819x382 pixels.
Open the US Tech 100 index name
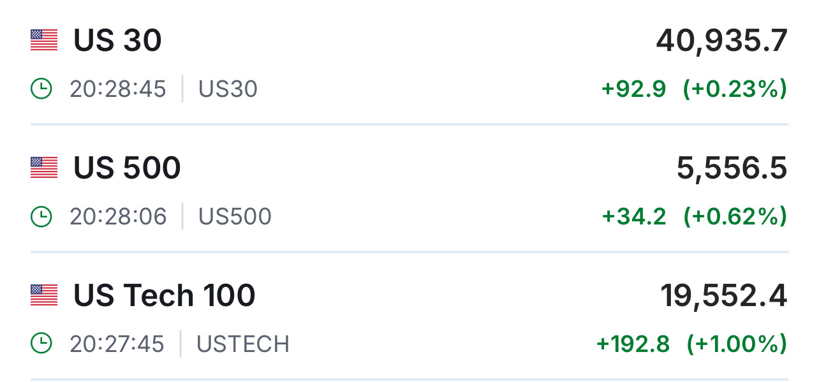164,296
